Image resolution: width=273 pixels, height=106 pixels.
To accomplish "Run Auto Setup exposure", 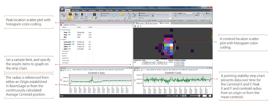I will coord(129,16).
